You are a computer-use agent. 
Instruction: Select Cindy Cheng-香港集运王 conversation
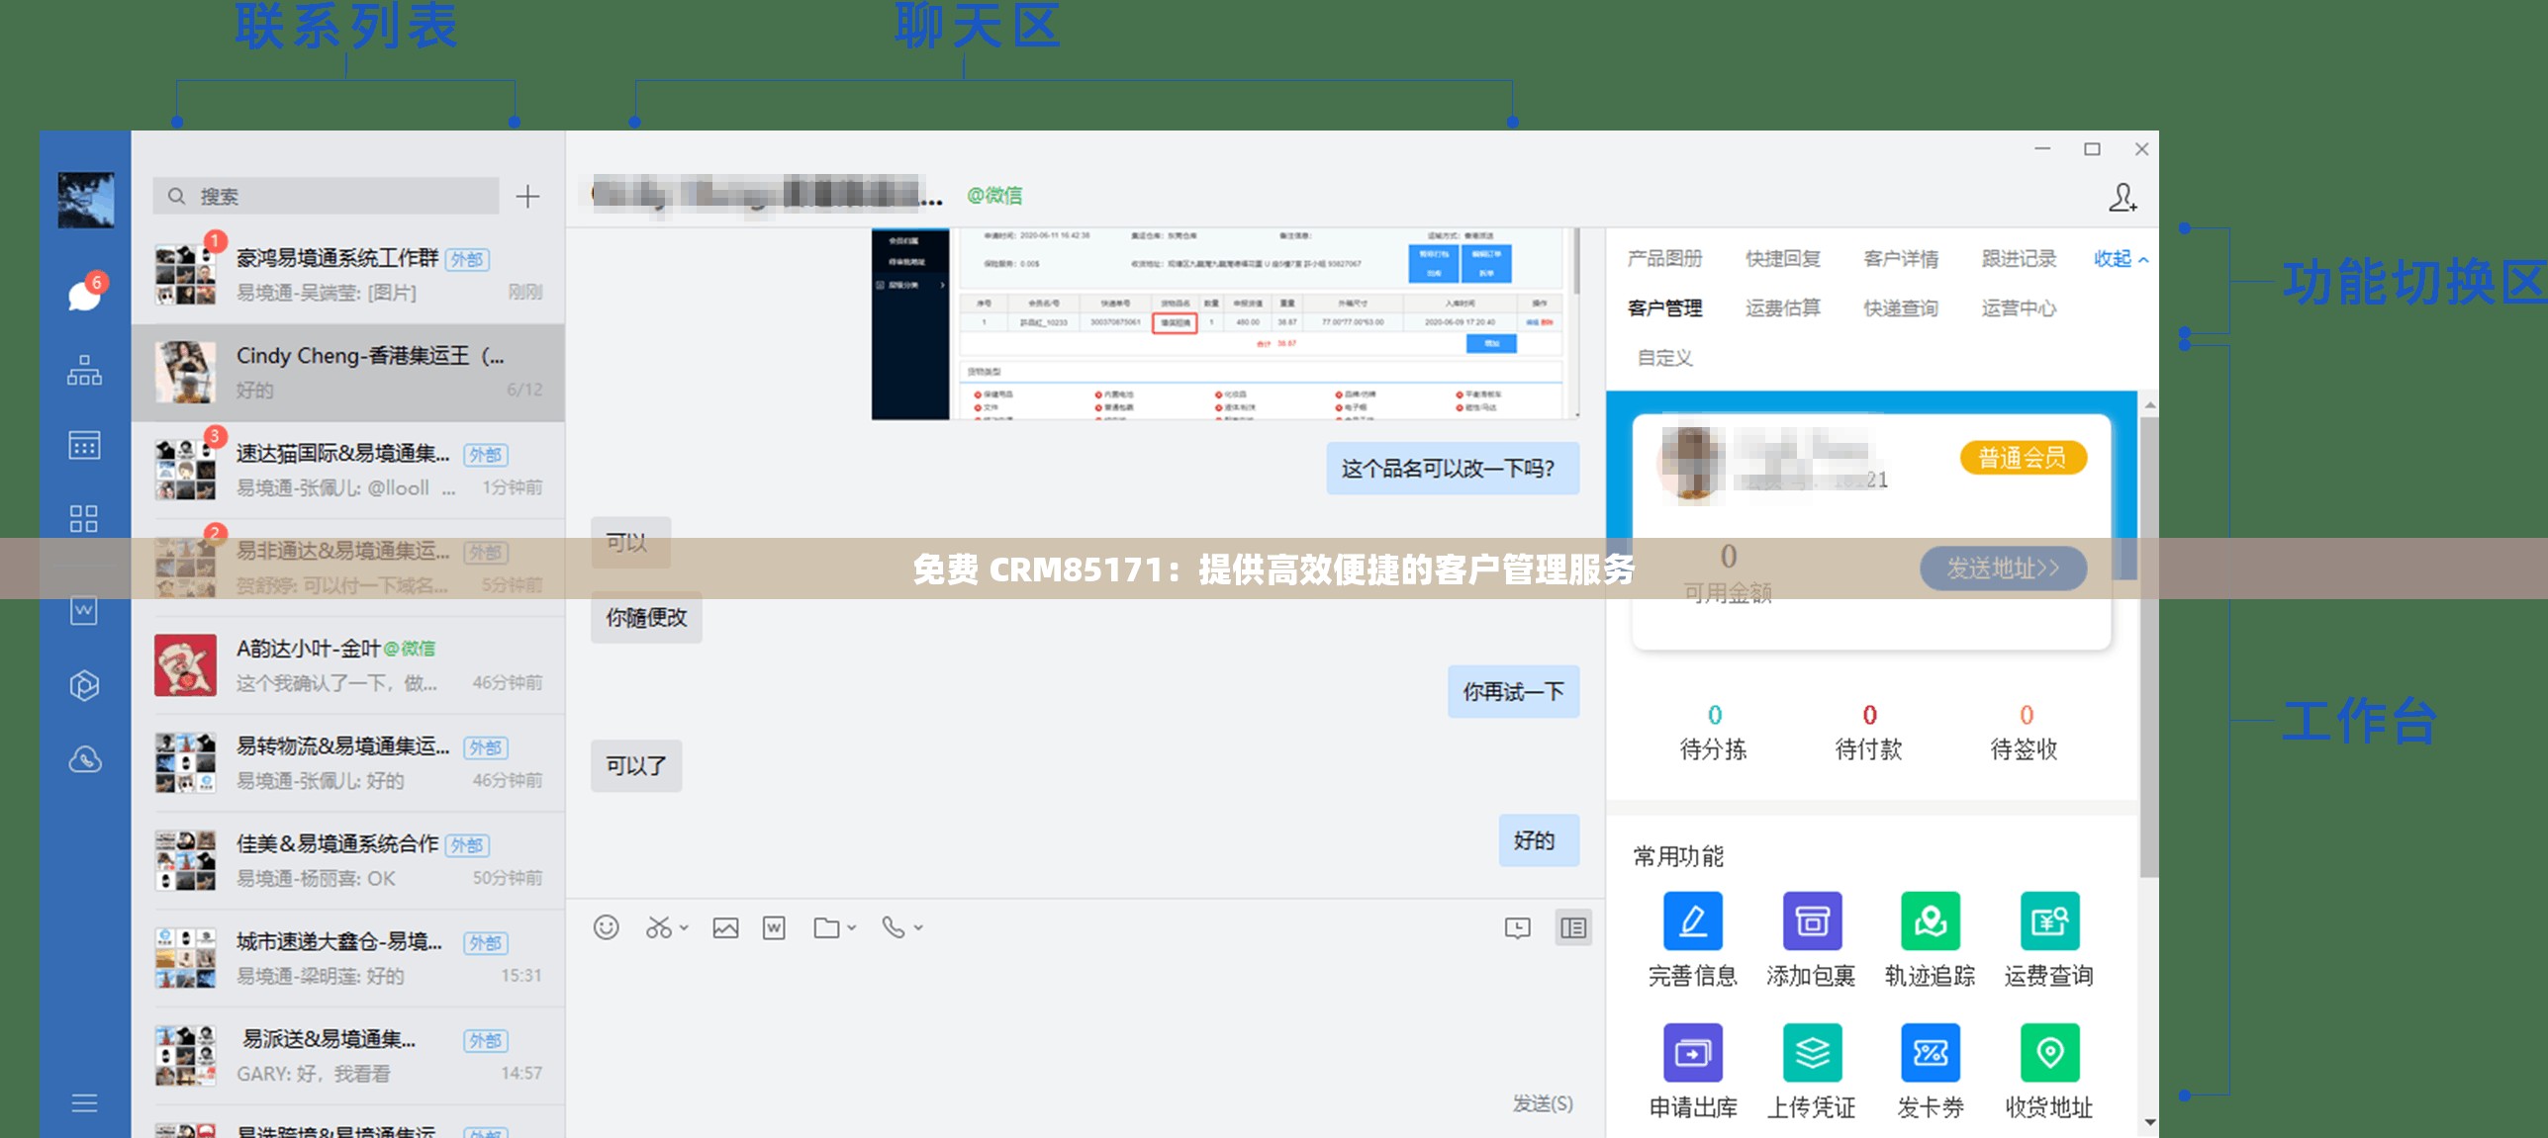click(348, 373)
